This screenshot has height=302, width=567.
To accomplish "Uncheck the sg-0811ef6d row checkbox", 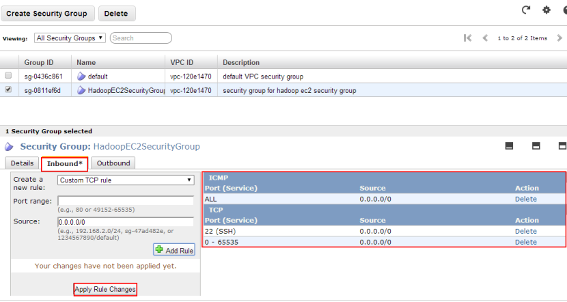I will coord(8,90).
